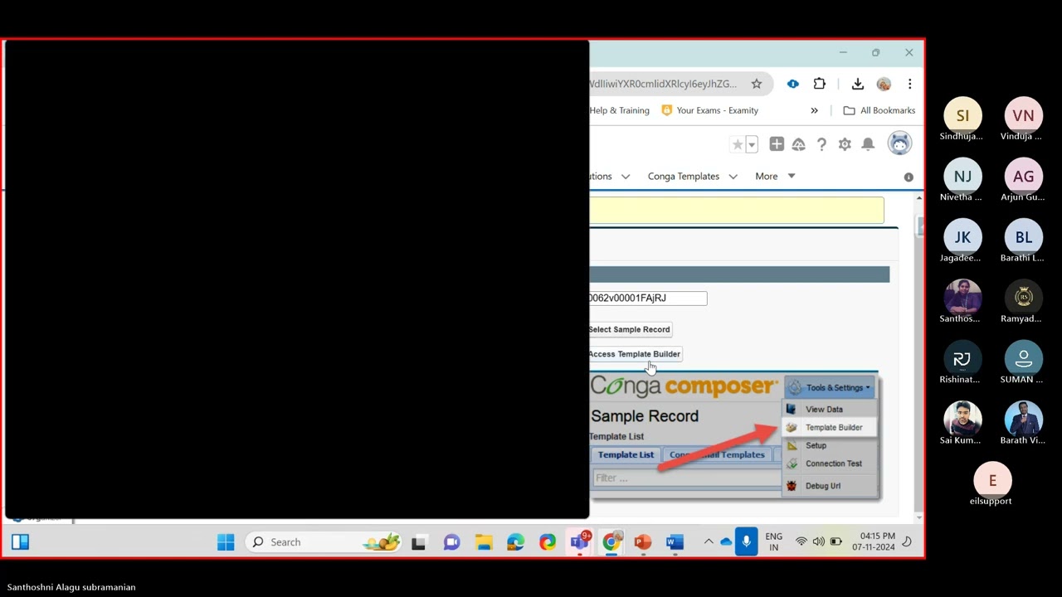Screen dimensions: 1062x597
Task: Open Microsoft Teams from the taskbar
Action: click(579, 542)
